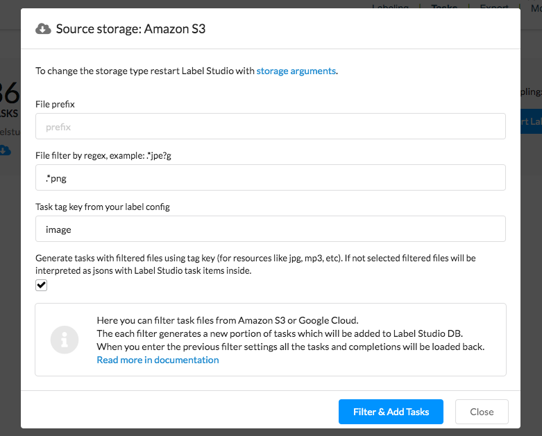Click the round info icon in notice box
542x436 pixels.
65,339
